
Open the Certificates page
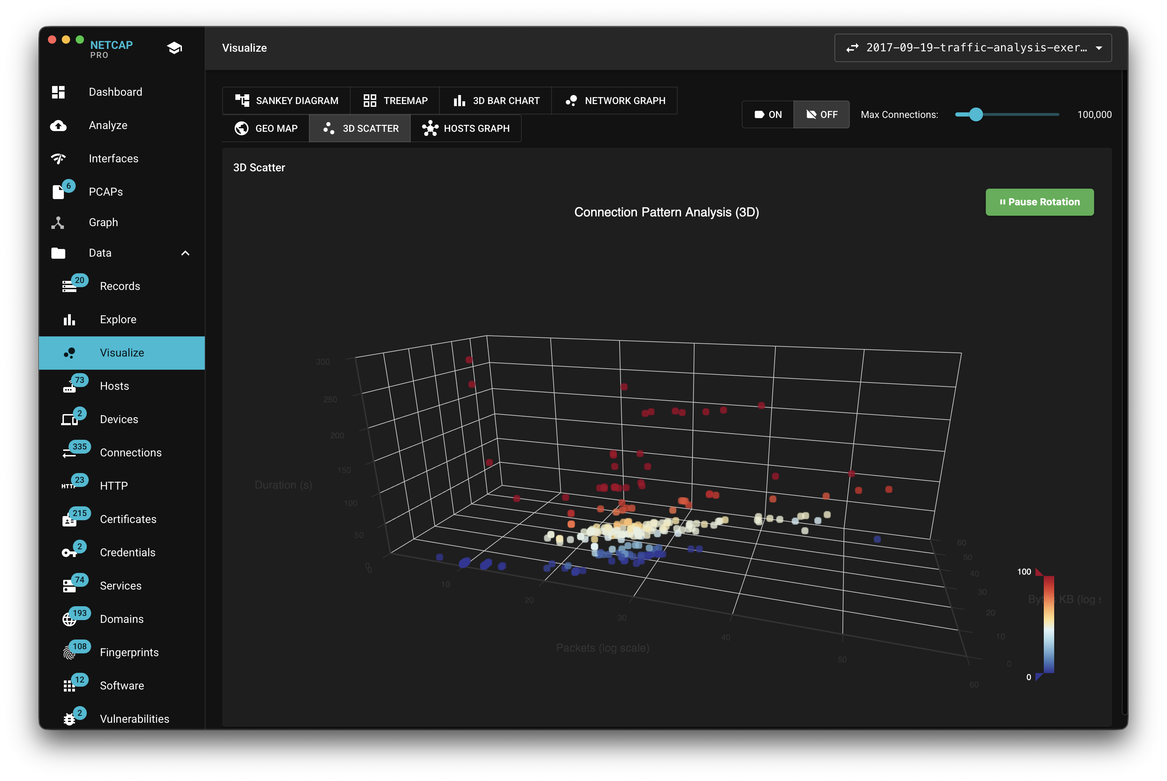click(122, 520)
